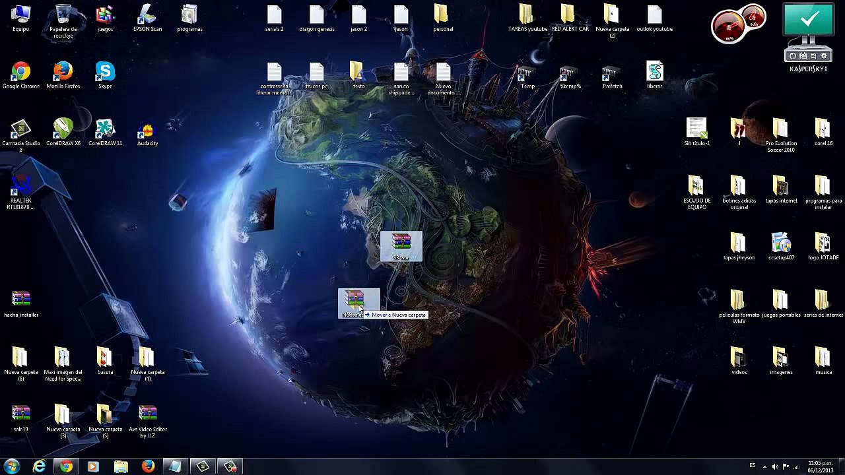Launch CorelDRAW 11 desktop shortcut
The height and width of the screenshot is (475, 845).
pos(105,132)
